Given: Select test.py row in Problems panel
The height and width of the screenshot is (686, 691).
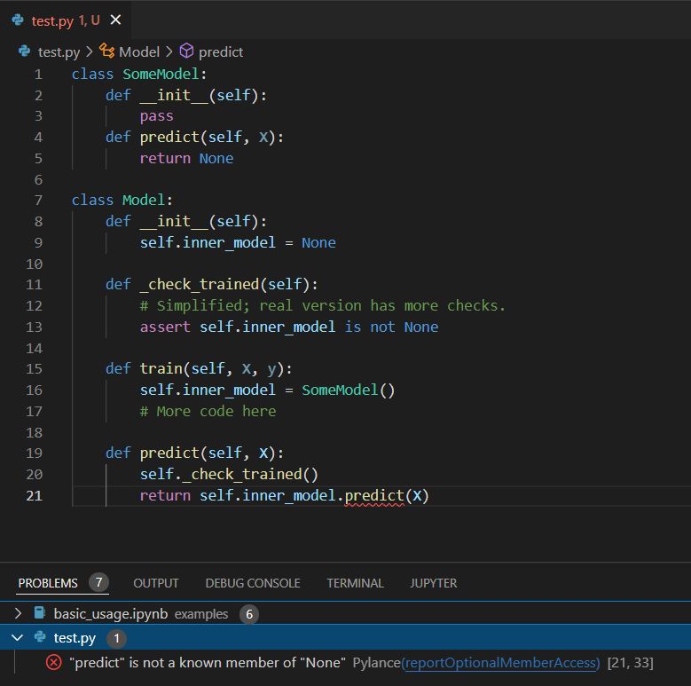Looking at the screenshot, I should pos(346,637).
